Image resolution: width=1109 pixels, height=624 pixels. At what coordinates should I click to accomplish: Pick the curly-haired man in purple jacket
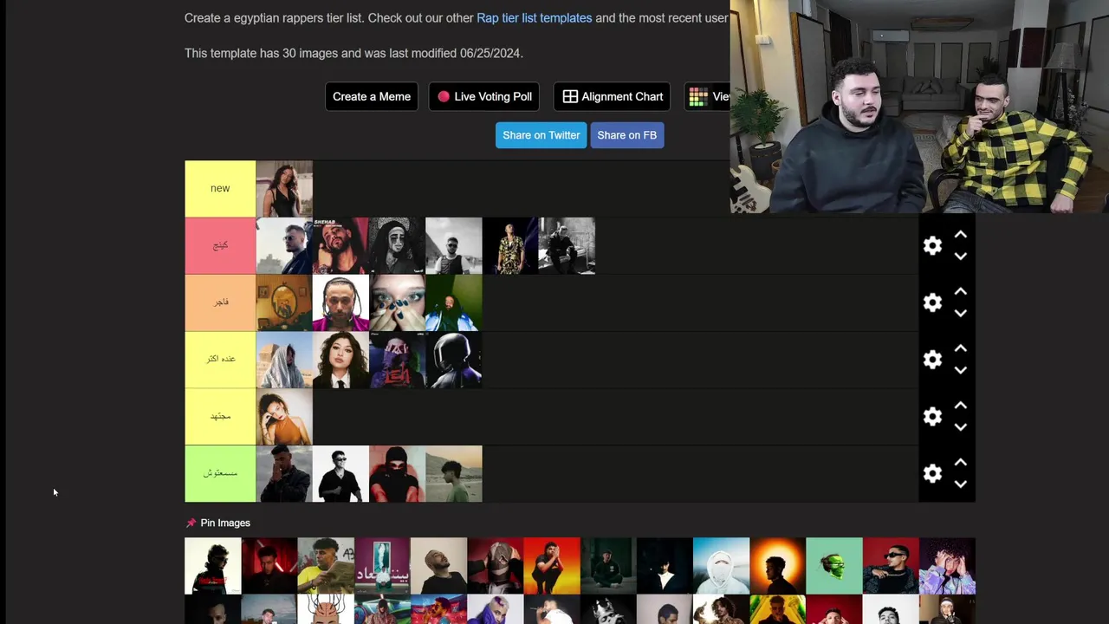pos(947,566)
